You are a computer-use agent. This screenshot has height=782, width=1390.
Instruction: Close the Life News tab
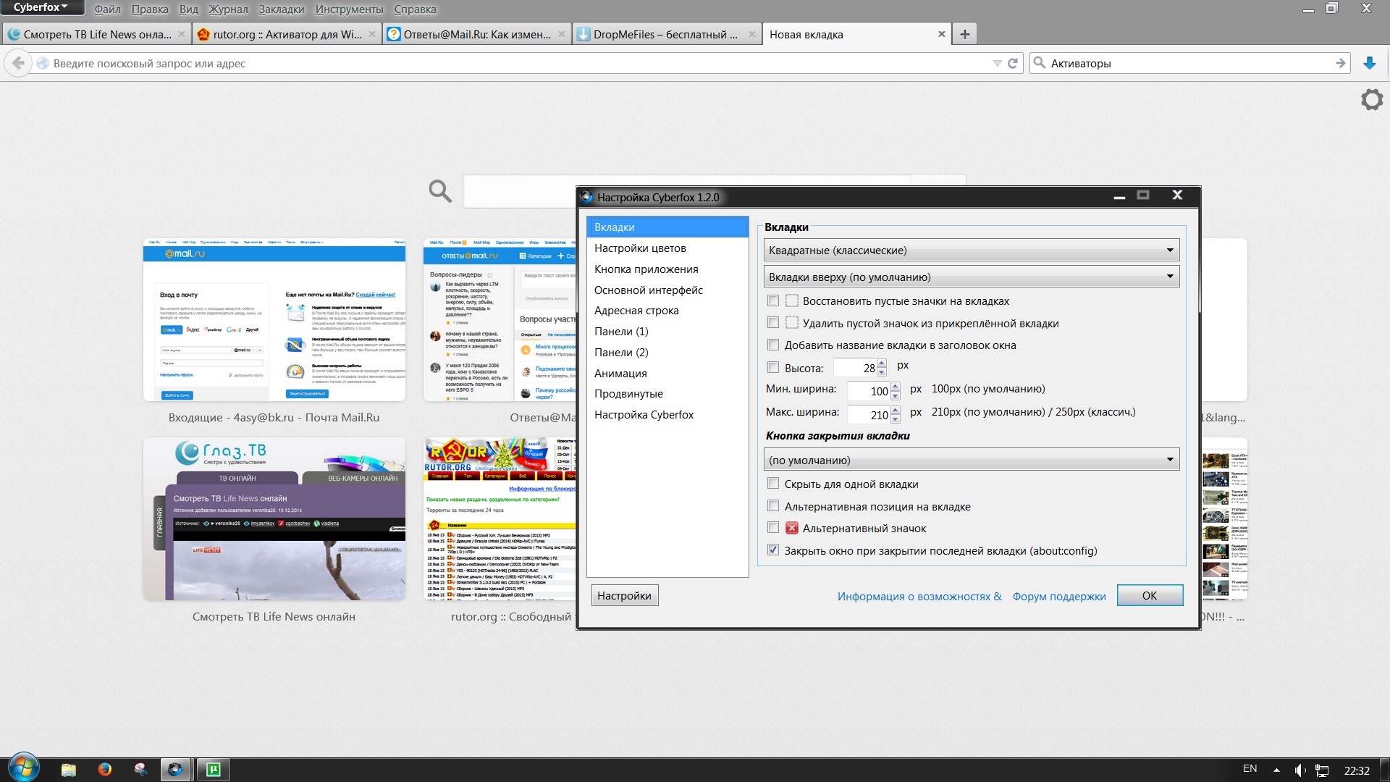[182, 34]
